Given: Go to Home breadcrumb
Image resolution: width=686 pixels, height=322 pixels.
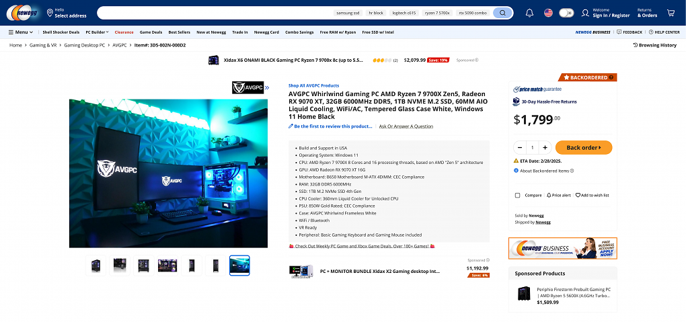Looking at the screenshot, I should [15, 45].
